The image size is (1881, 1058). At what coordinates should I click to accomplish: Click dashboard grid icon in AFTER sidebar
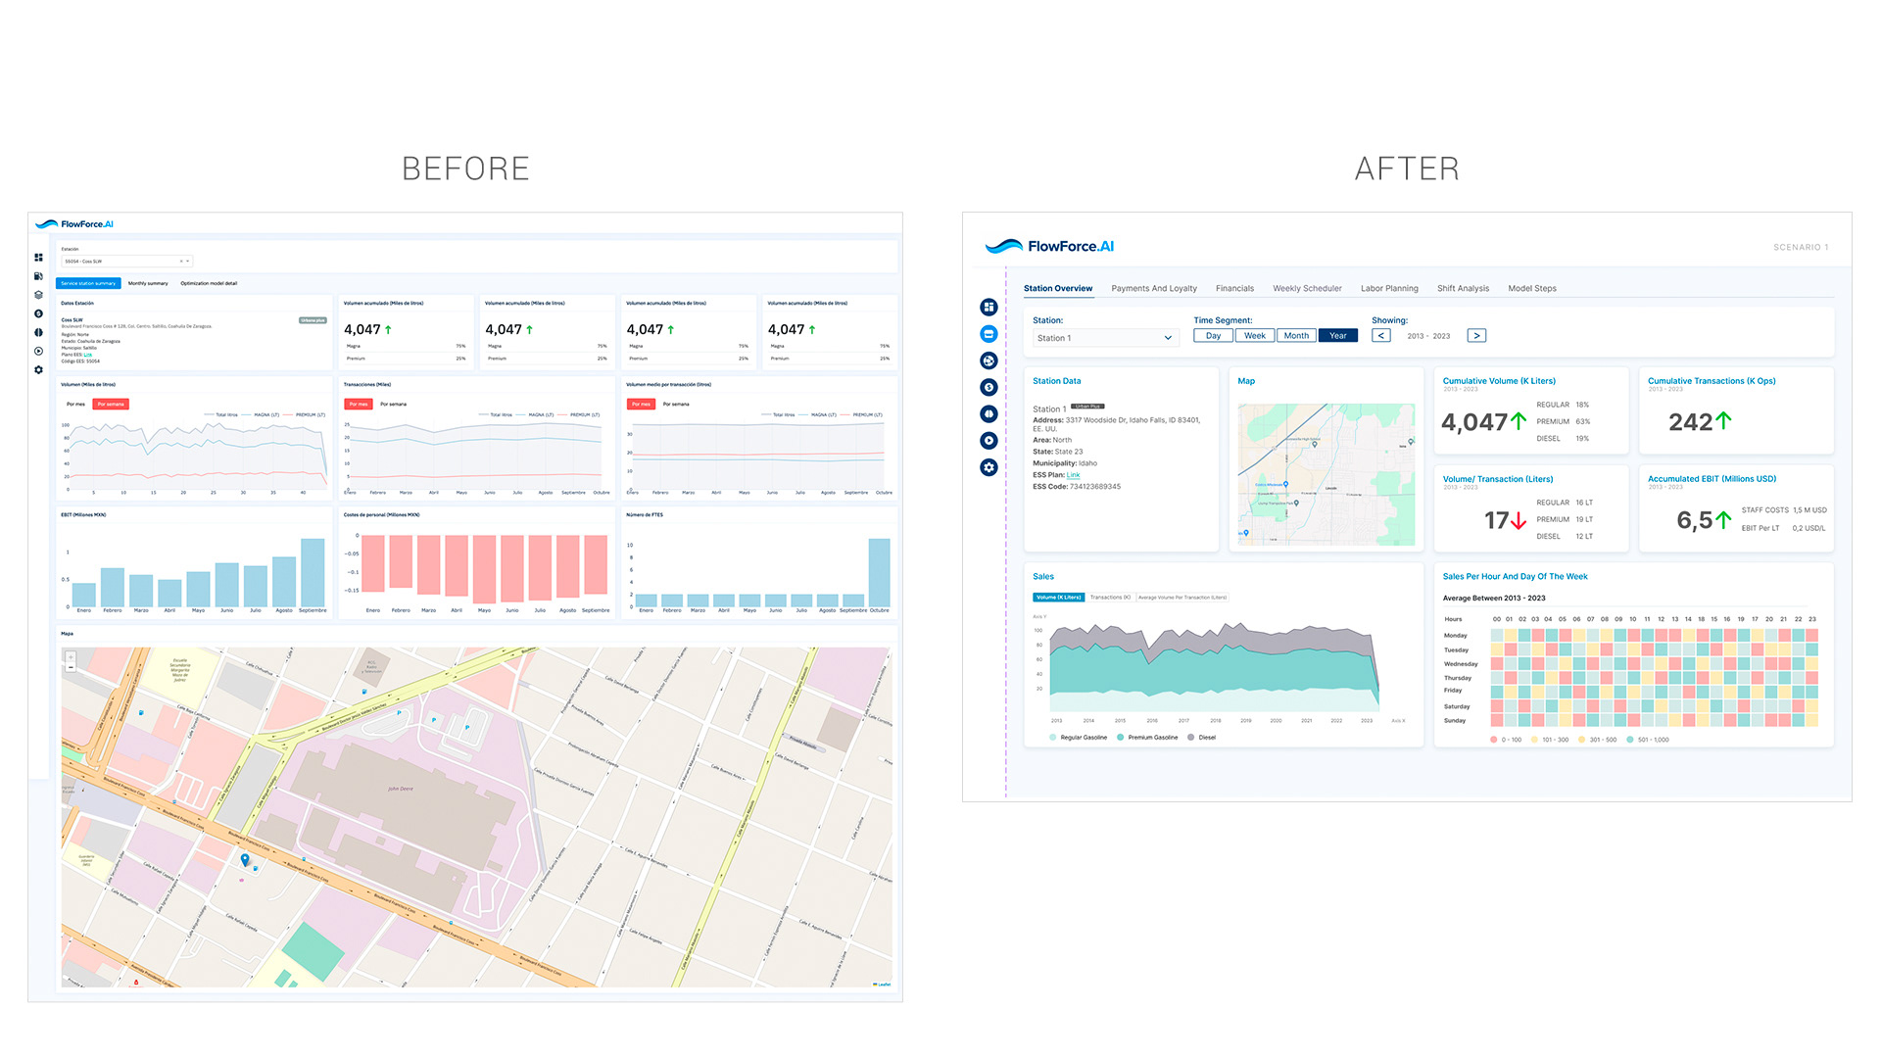click(x=989, y=308)
